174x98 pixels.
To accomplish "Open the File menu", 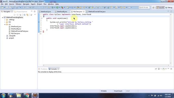I will pos(2,4).
